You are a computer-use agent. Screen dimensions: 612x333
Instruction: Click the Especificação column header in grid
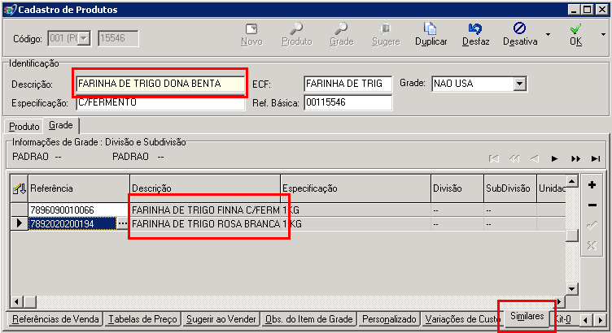356,189
